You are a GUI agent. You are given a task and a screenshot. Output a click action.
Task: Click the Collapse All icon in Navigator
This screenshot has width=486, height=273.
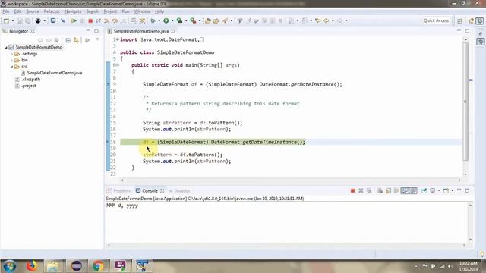[x=68, y=40]
